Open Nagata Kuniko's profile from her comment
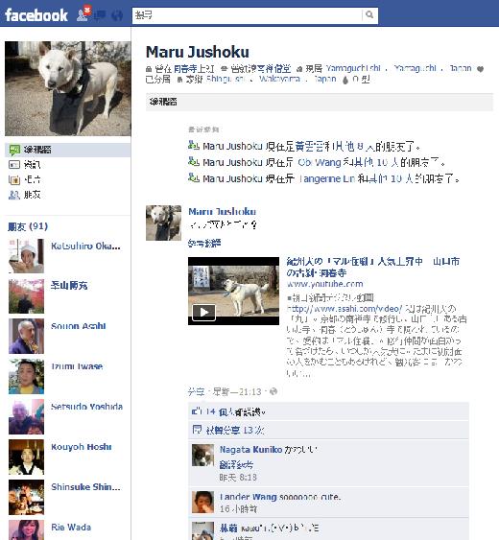The height and width of the screenshot is (540, 499). tap(250, 450)
